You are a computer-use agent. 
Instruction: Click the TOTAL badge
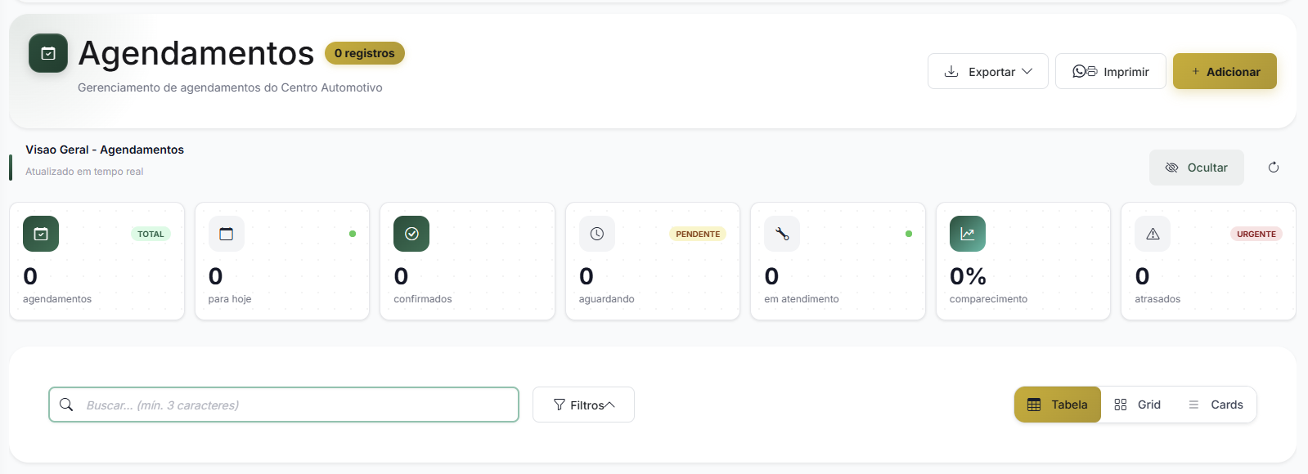pyautogui.click(x=151, y=234)
